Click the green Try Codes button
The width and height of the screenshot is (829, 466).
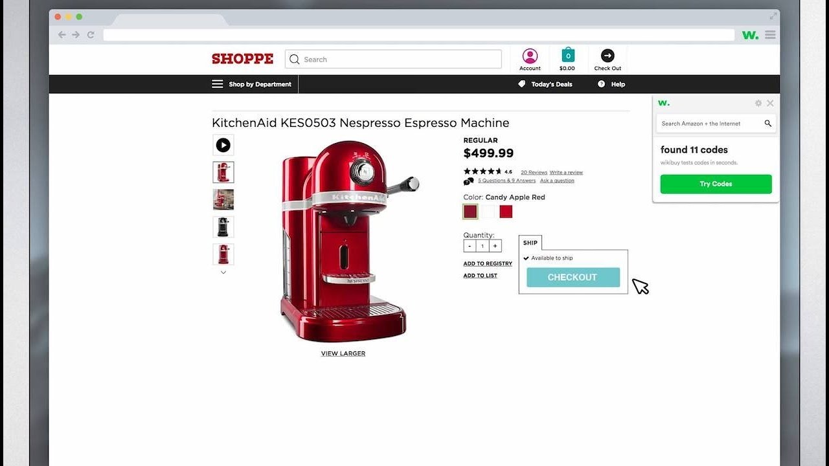716,184
